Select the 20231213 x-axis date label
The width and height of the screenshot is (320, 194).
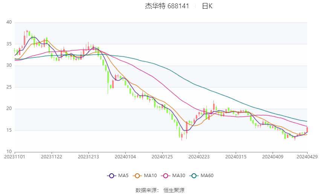(88, 157)
